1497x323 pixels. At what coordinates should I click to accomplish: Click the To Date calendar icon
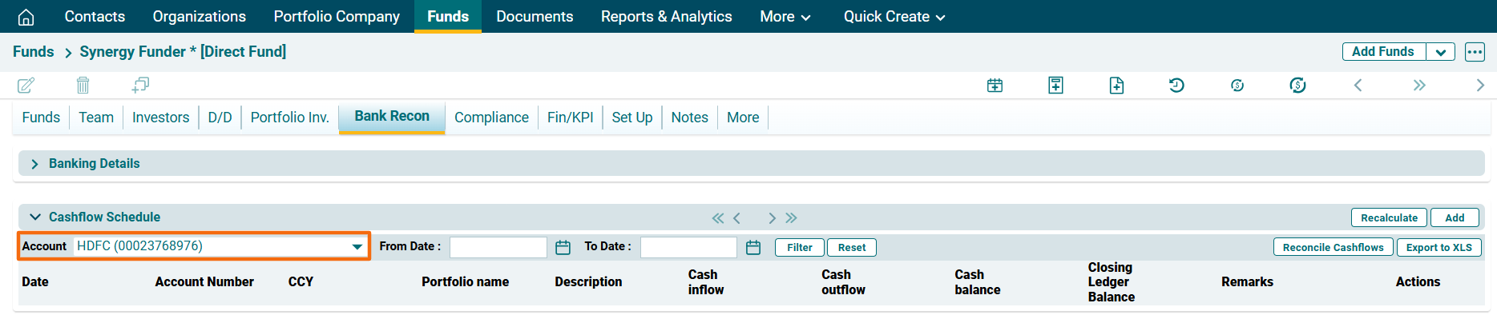(x=753, y=248)
